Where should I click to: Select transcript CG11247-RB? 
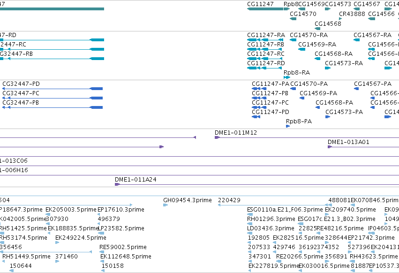point(265,44)
